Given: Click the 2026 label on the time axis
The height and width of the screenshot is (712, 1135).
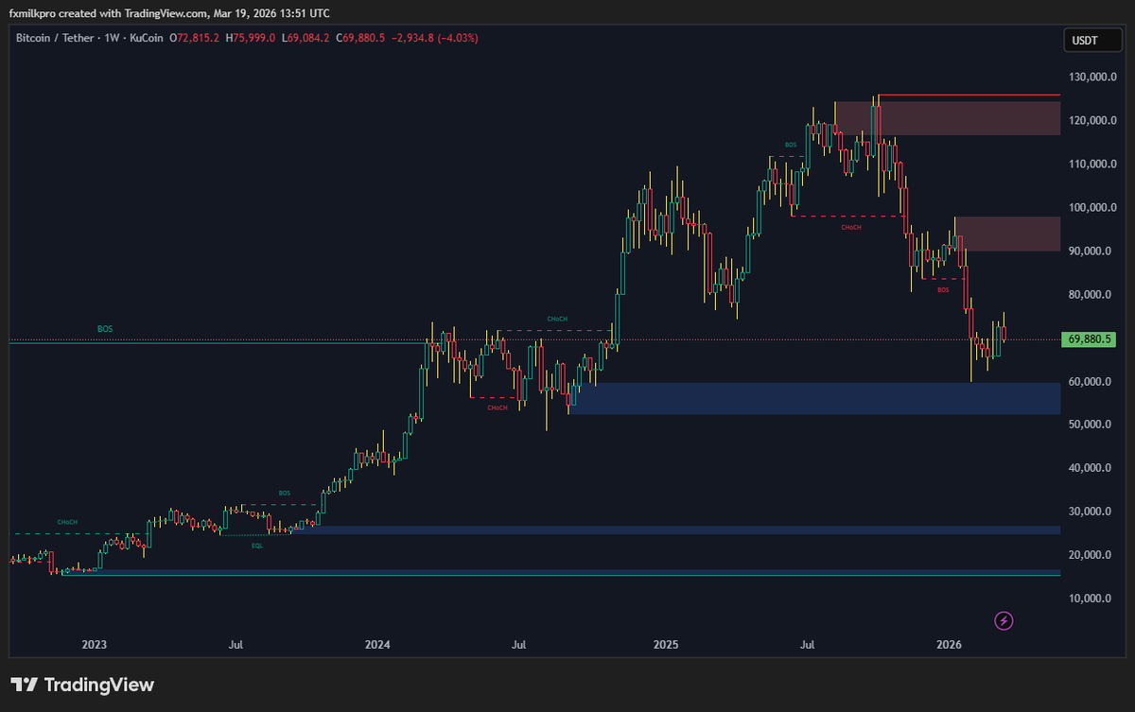Looking at the screenshot, I should [x=949, y=645].
